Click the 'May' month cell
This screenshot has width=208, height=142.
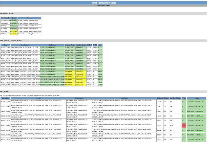(x=7, y=29)
